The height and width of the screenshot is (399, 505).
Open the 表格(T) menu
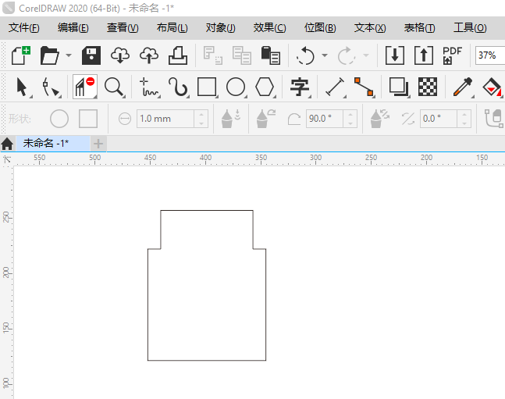419,27
